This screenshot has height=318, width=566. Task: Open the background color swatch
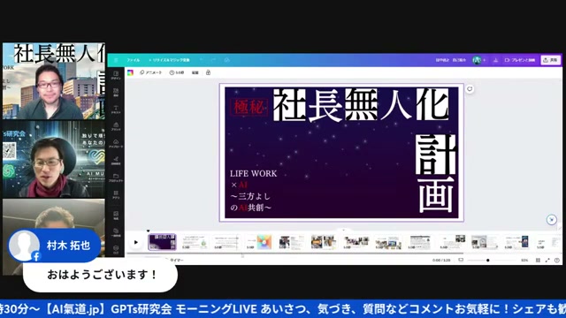click(130, 72)
